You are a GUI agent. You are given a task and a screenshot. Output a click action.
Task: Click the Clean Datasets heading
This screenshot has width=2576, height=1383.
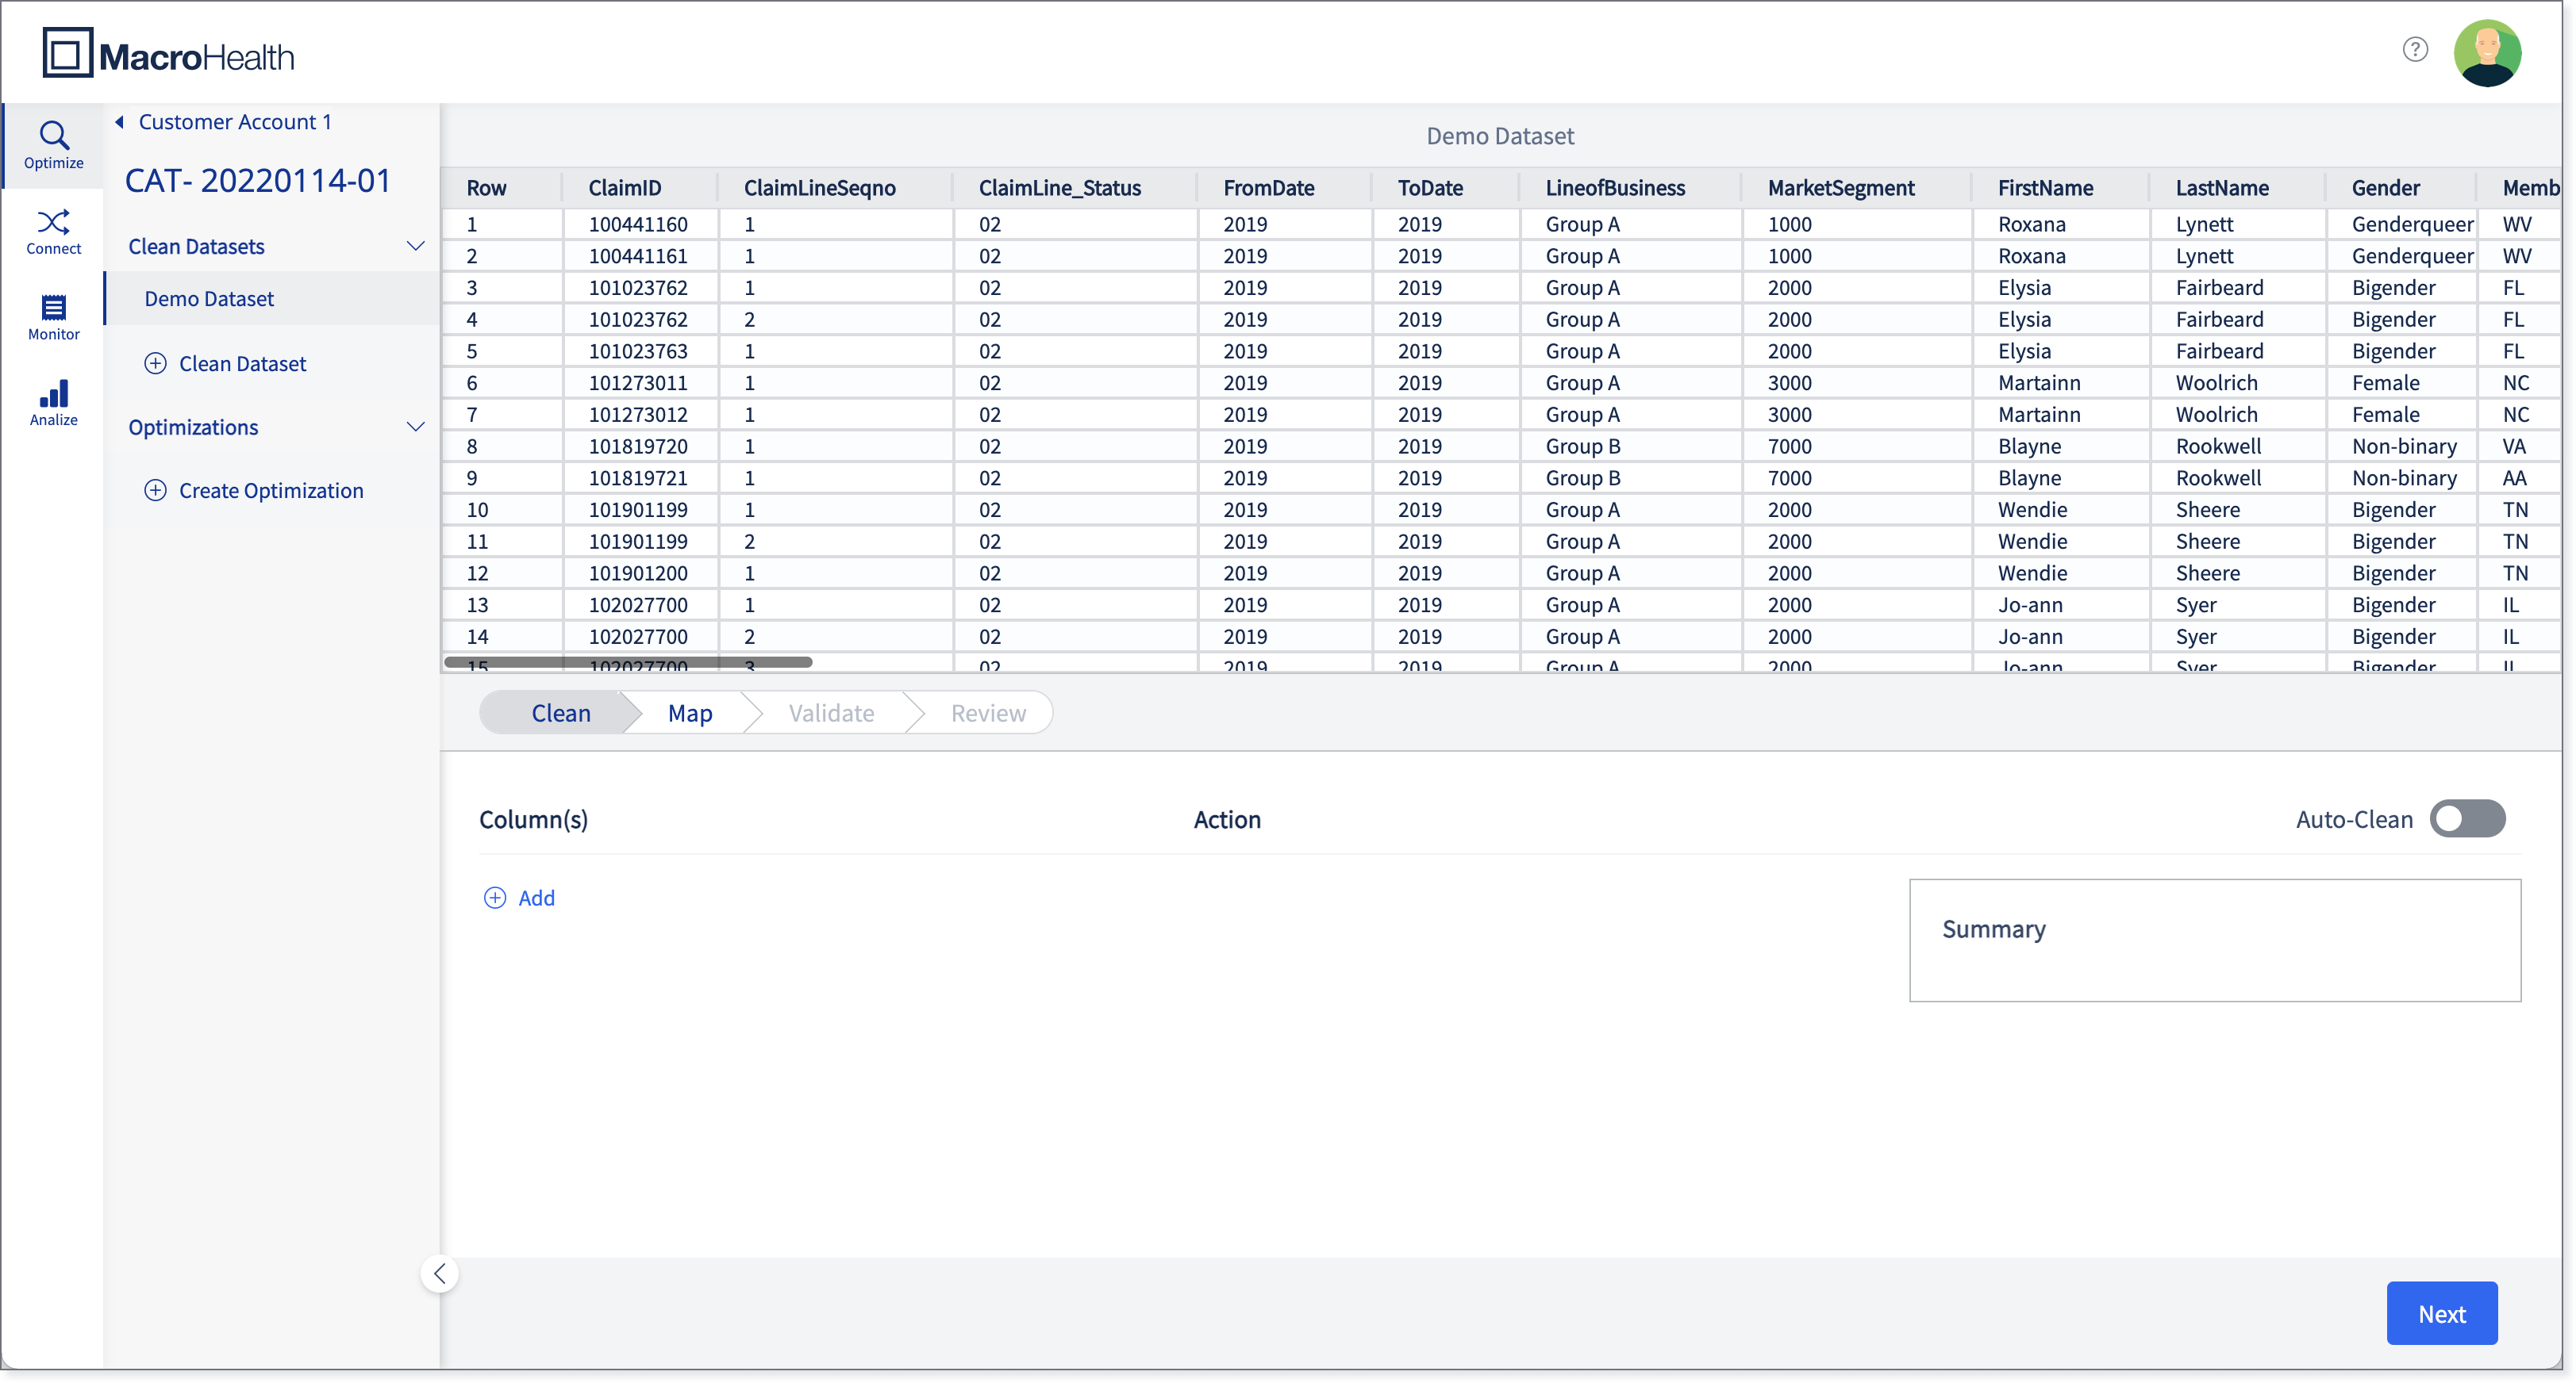(196, 247)
